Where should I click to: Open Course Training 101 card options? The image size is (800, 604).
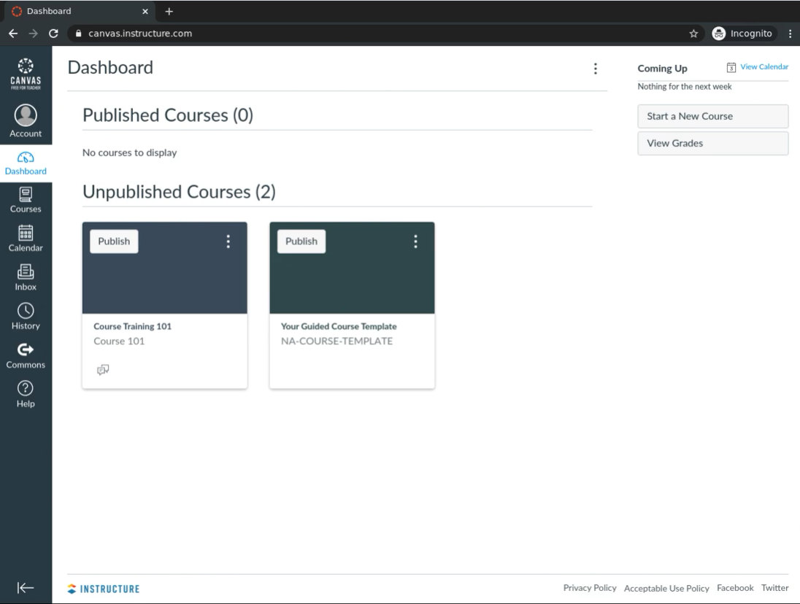point(228,241)
